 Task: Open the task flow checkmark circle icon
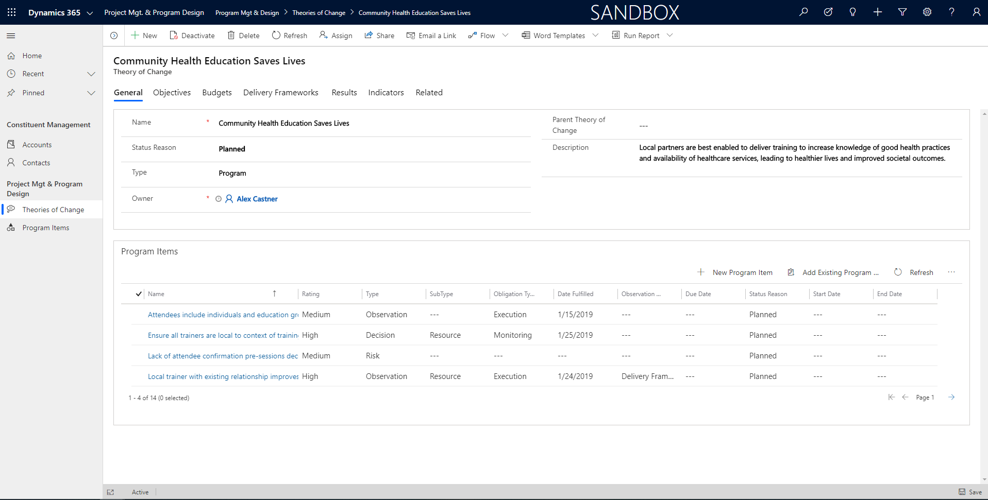pos(828,12)
